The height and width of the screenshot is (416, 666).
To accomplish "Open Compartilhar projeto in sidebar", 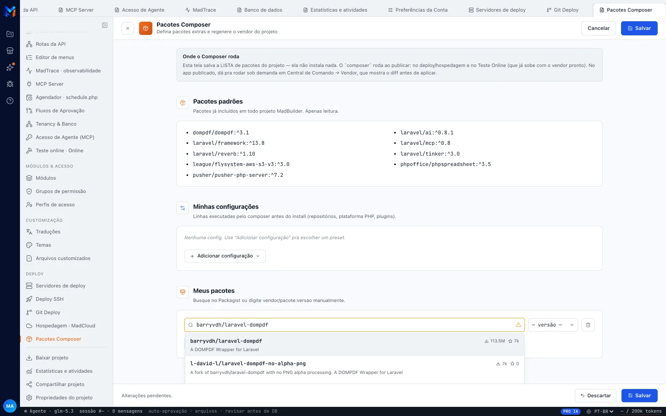I will point(60,384).
